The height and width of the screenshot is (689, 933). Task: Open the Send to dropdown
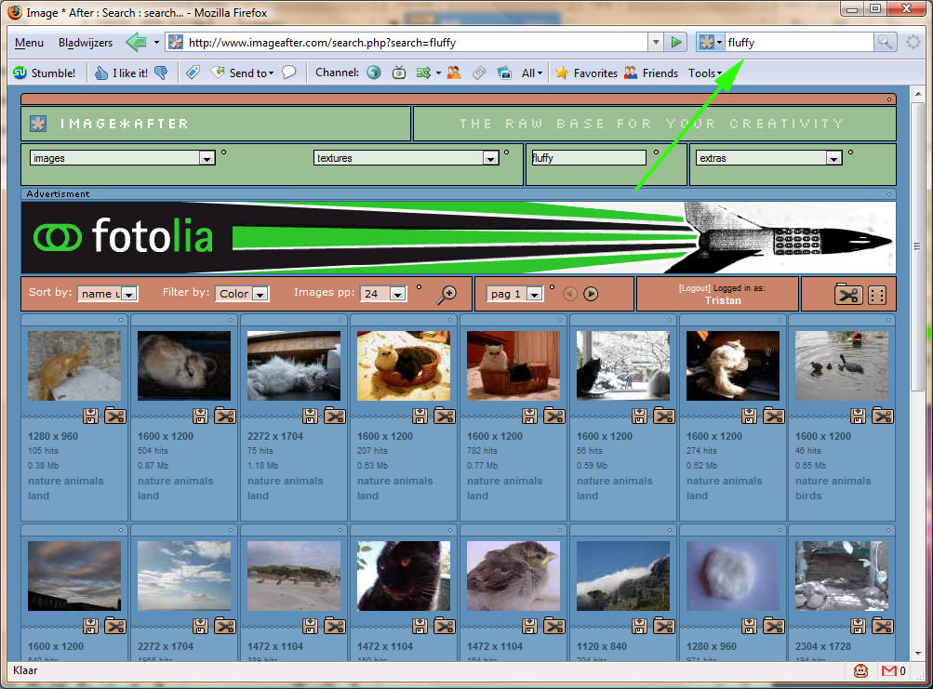(x=244, y=73)
